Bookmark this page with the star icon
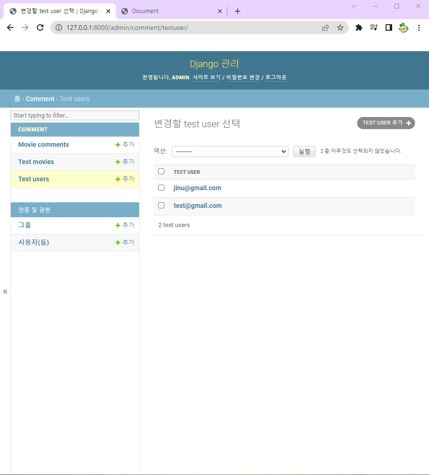Screen dimensions: 429x475 pos(340,28)
